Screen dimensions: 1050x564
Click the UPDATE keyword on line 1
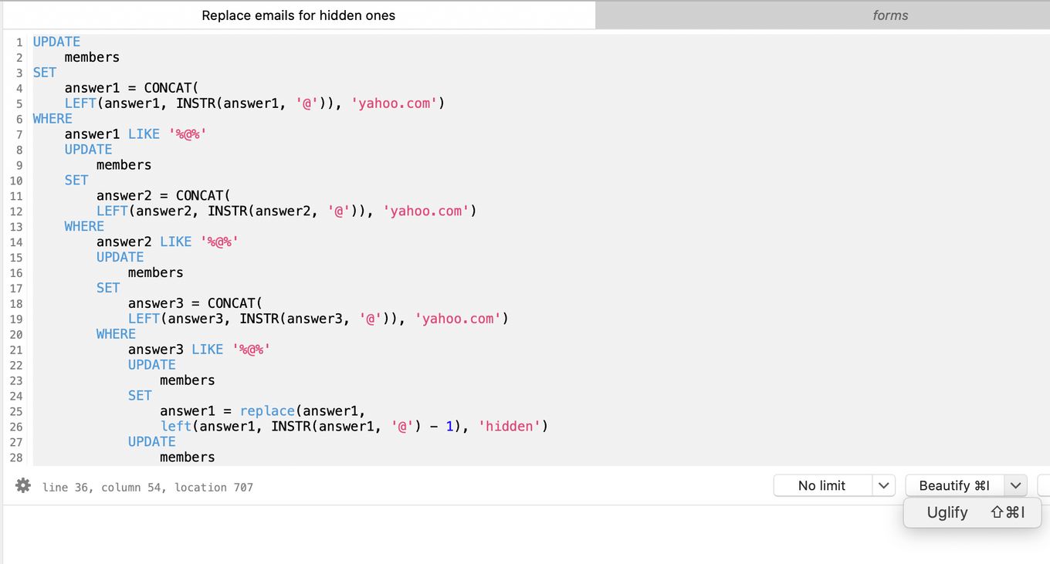(56, 42)
